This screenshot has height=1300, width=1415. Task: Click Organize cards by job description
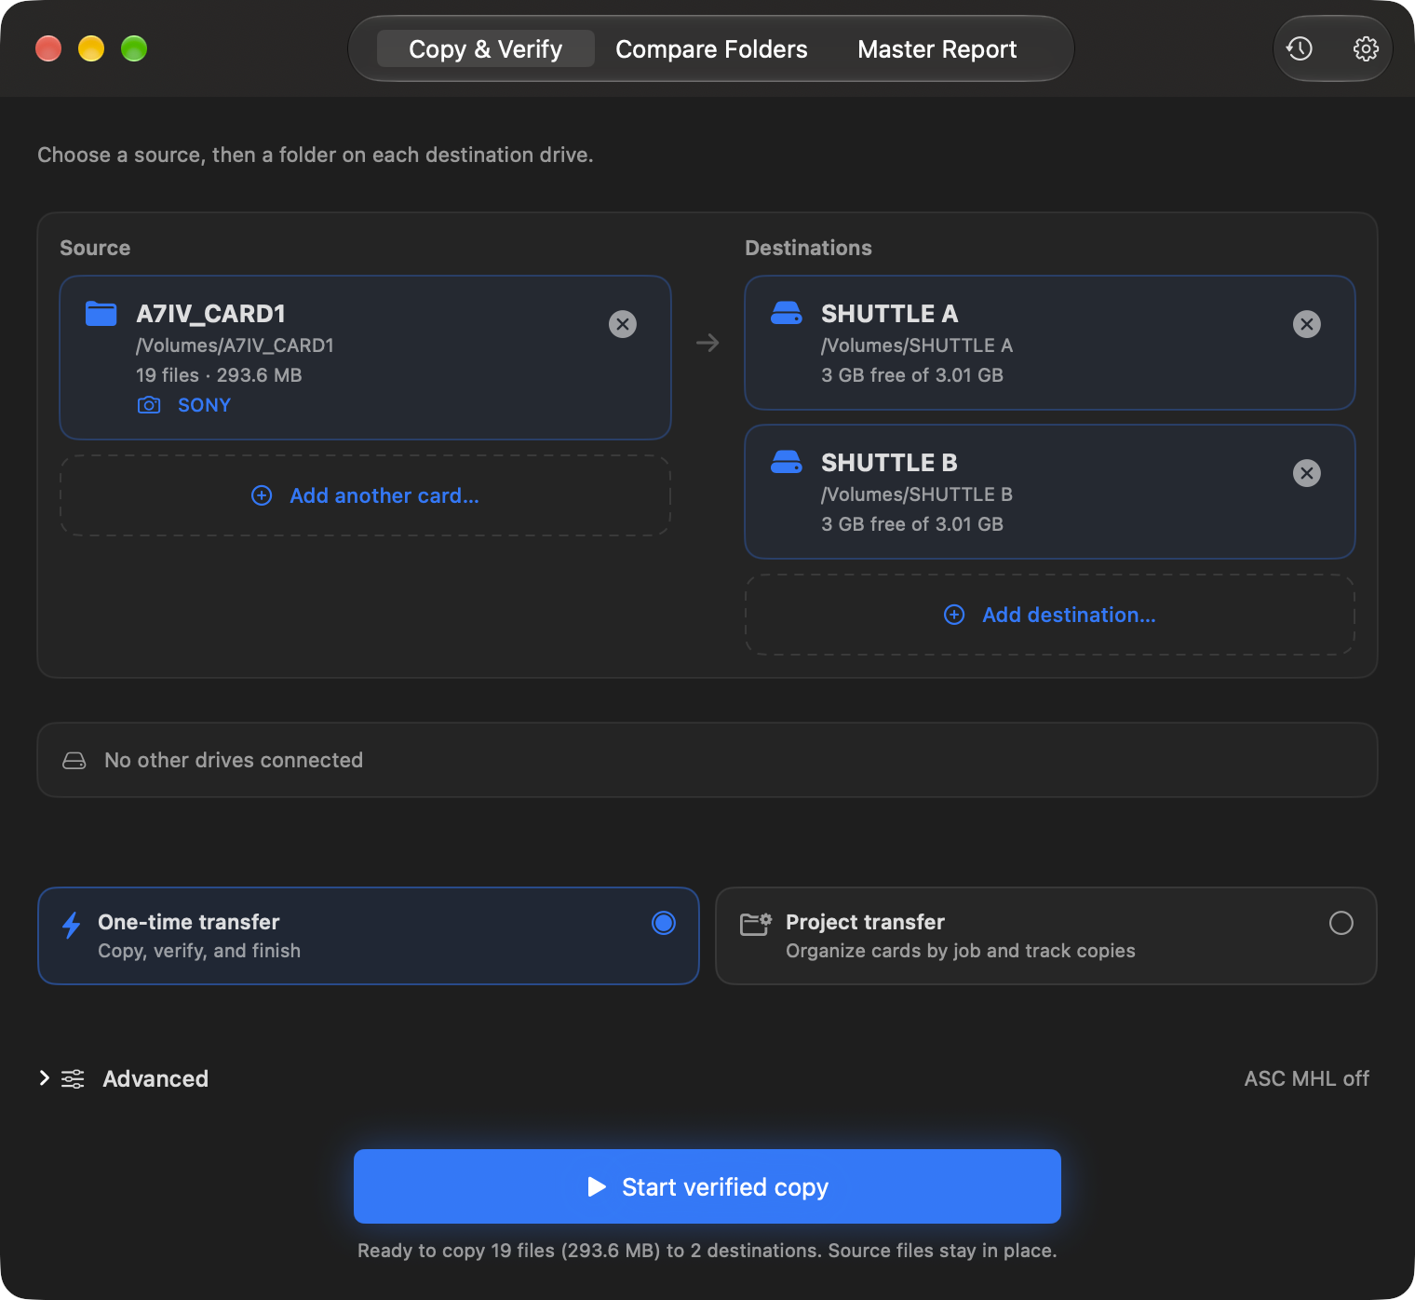[x=961, y=951]
